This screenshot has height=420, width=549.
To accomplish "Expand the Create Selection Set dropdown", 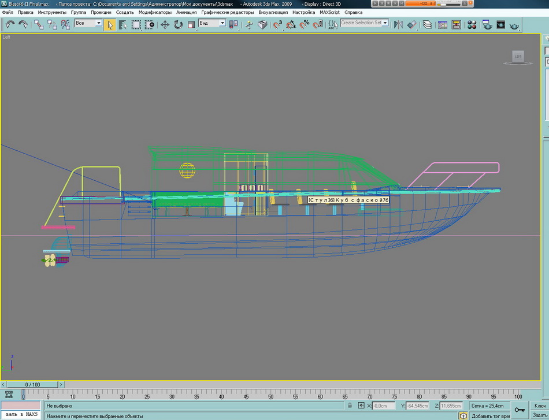I will (x=364, y=23).
